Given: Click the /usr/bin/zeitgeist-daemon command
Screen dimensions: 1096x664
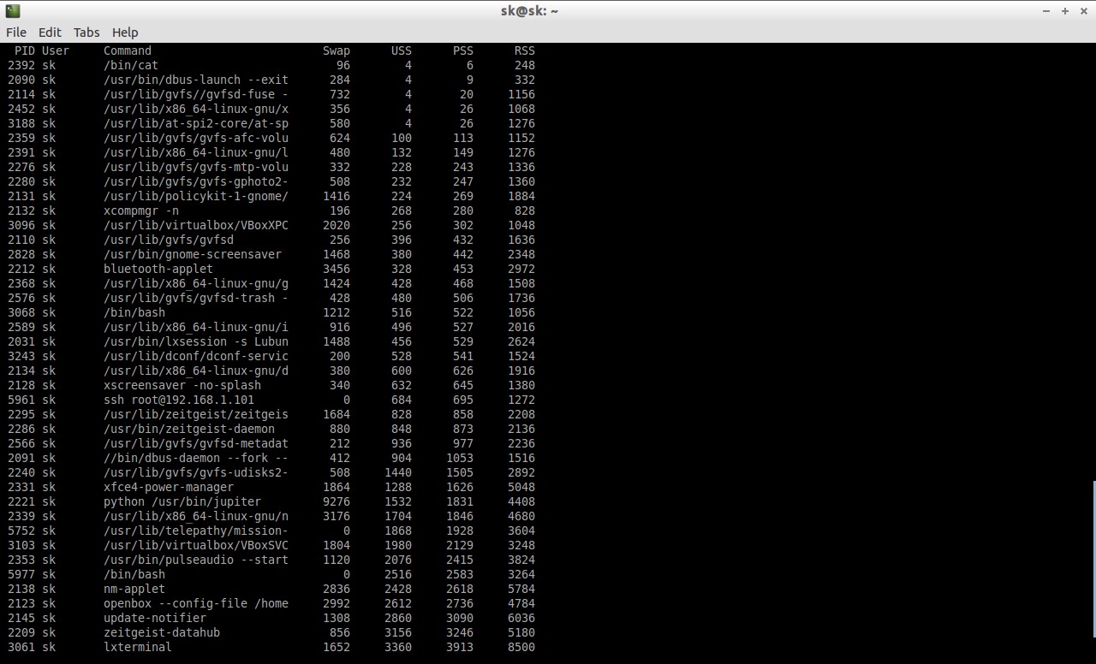Looking at the screenshot, I should [x=189, y=429].
